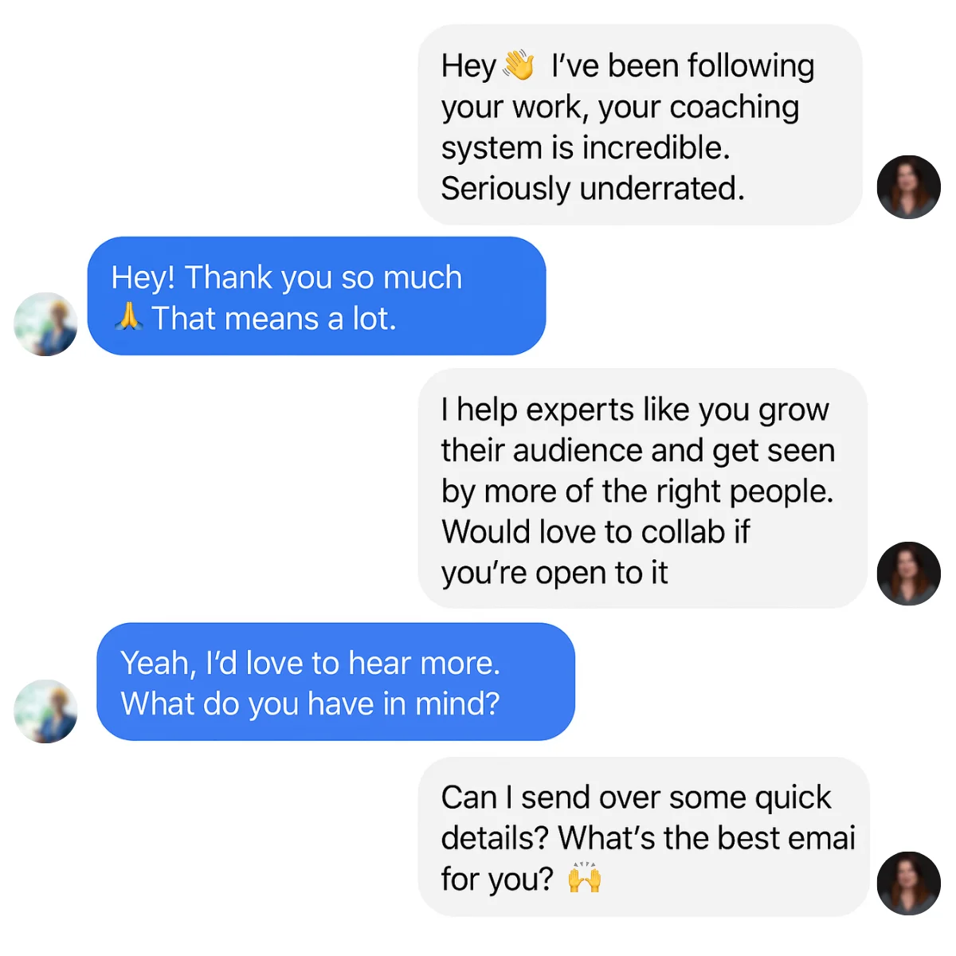
Task: Click the praying hands emoji
Action: click(x=128, y=318)
